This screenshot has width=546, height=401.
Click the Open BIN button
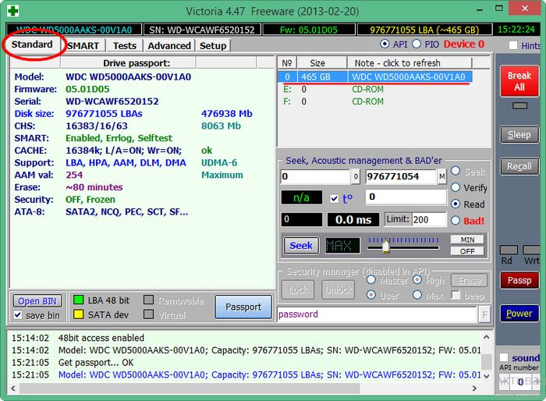coord(38,301)
